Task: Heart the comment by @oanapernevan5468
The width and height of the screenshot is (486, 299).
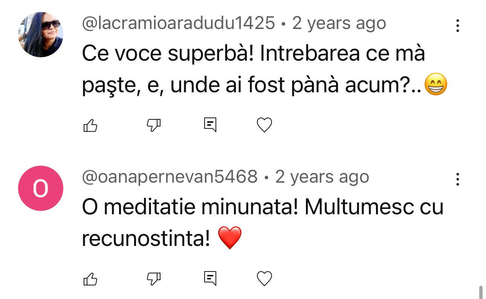Action: [264, 279]
